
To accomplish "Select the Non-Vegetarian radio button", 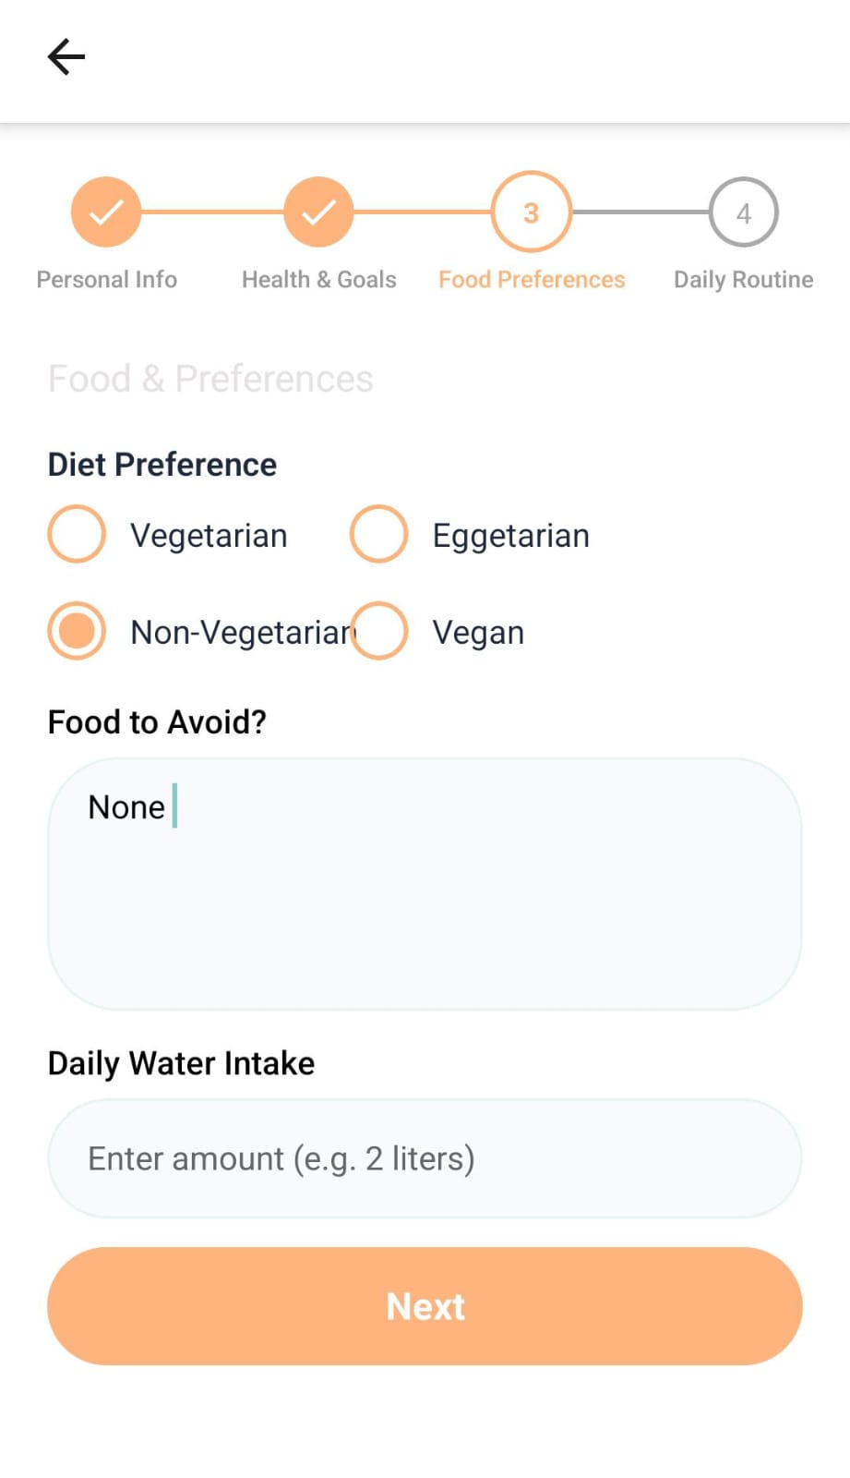I will point(77,632).
